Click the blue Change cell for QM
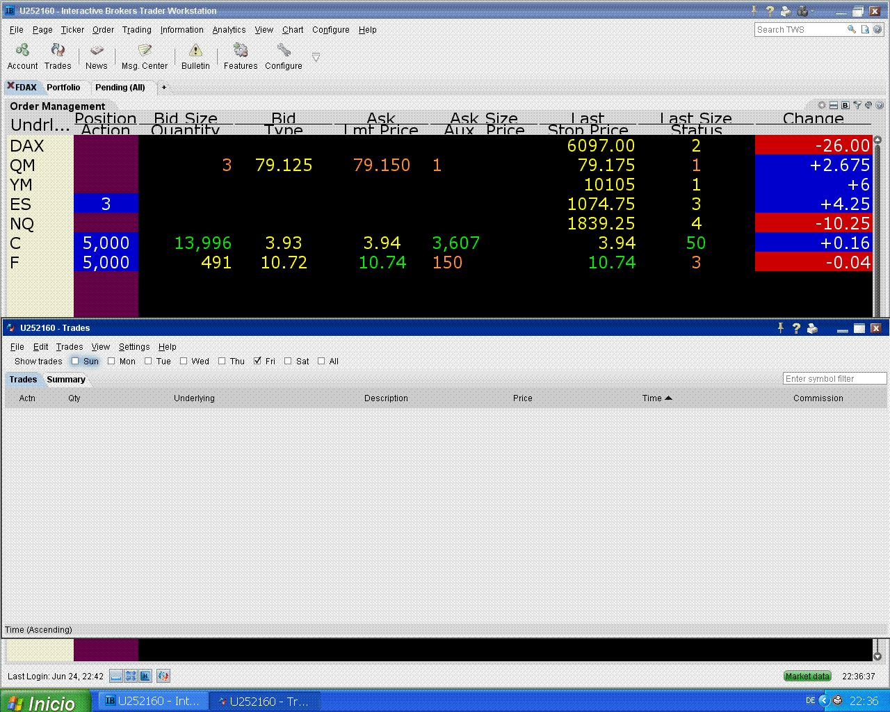Image resolution: width=890 pixels, height=712 pixels. coord(814,165)
